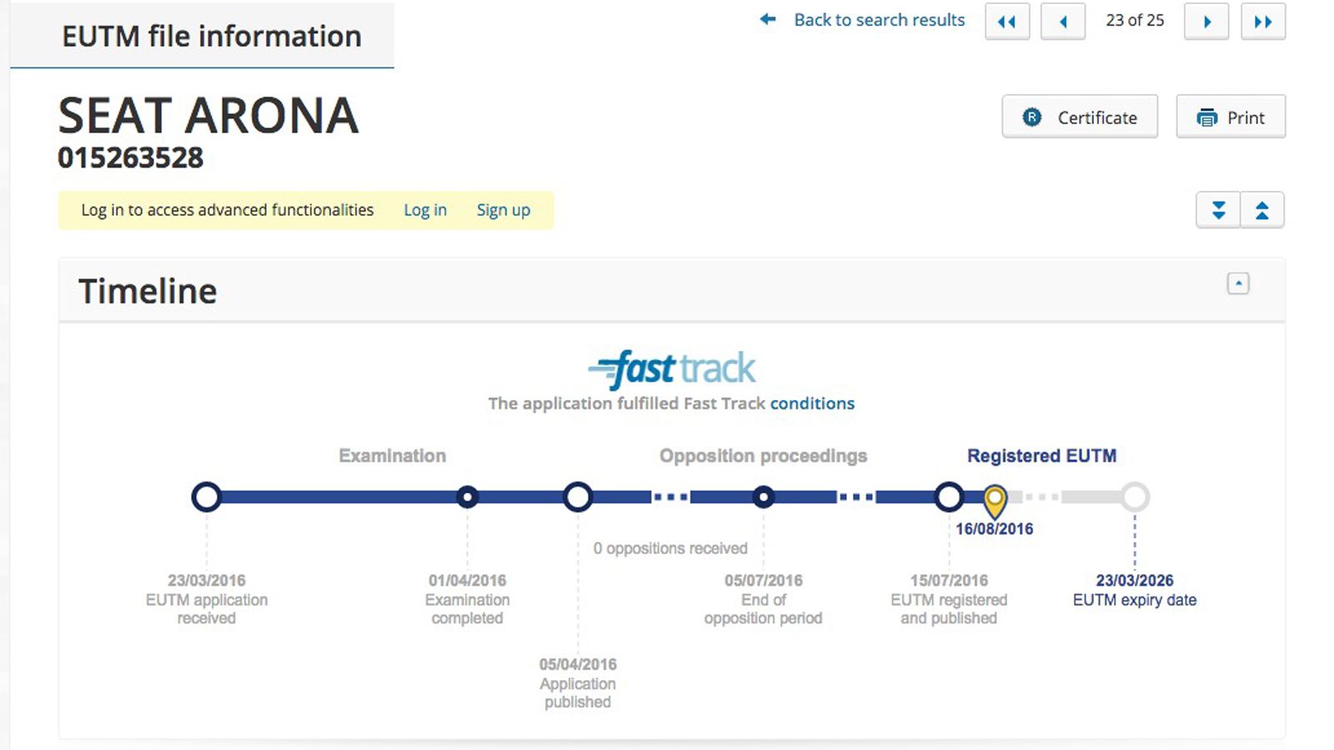
Task: Expand all sections with double-down arrows
Action: click(x=1218, y=210)
